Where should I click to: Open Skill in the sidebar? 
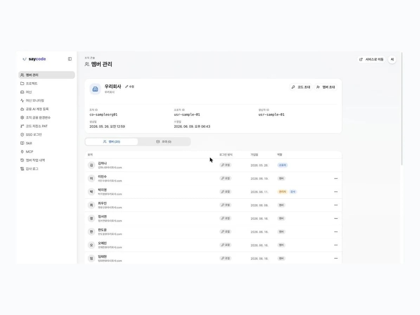coord(47,143)
